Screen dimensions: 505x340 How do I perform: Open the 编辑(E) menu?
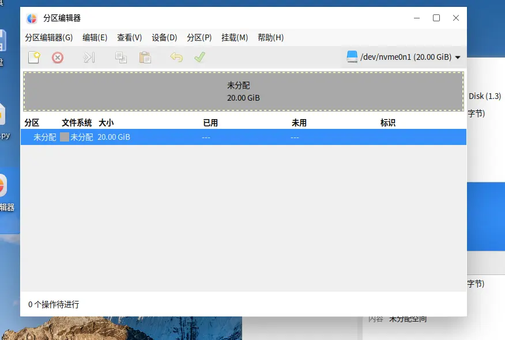(95, 37)
